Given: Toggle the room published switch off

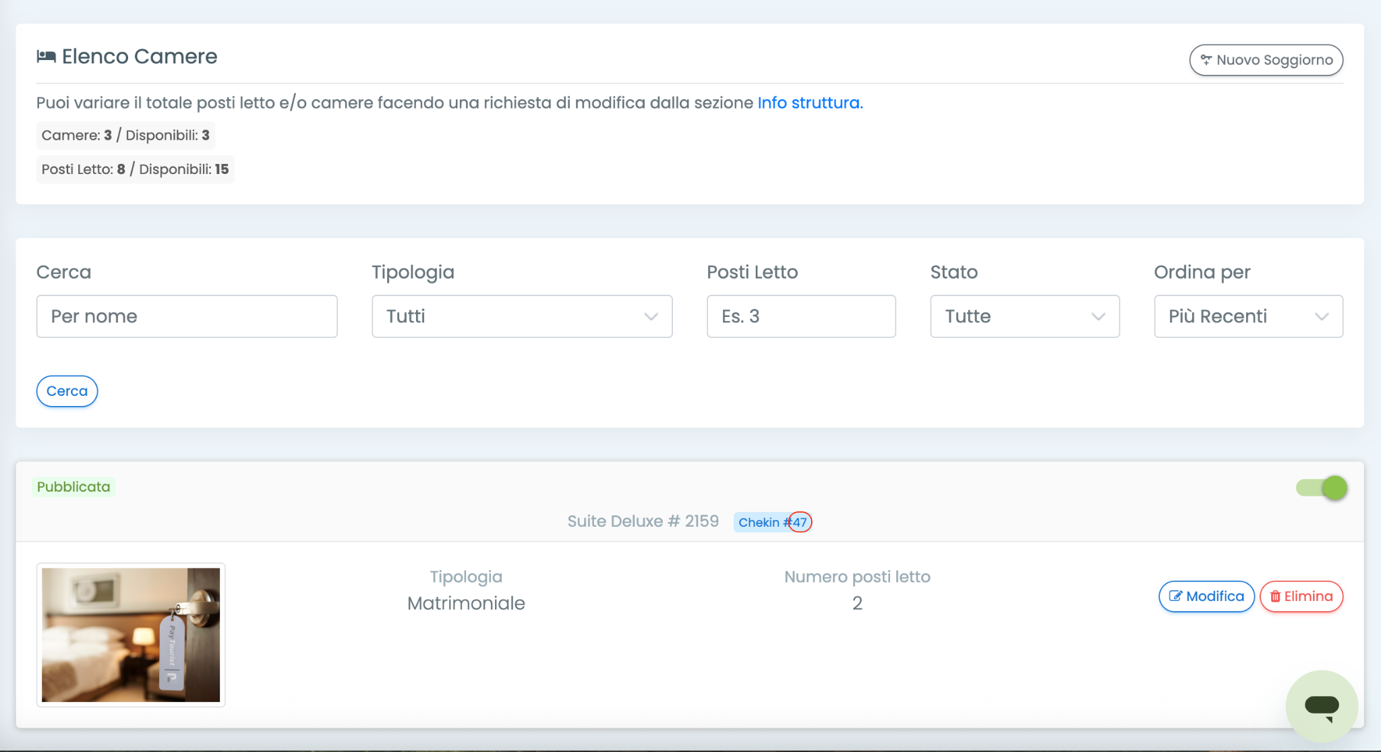Looking at the screenshot, I should tap(1321, 488).
